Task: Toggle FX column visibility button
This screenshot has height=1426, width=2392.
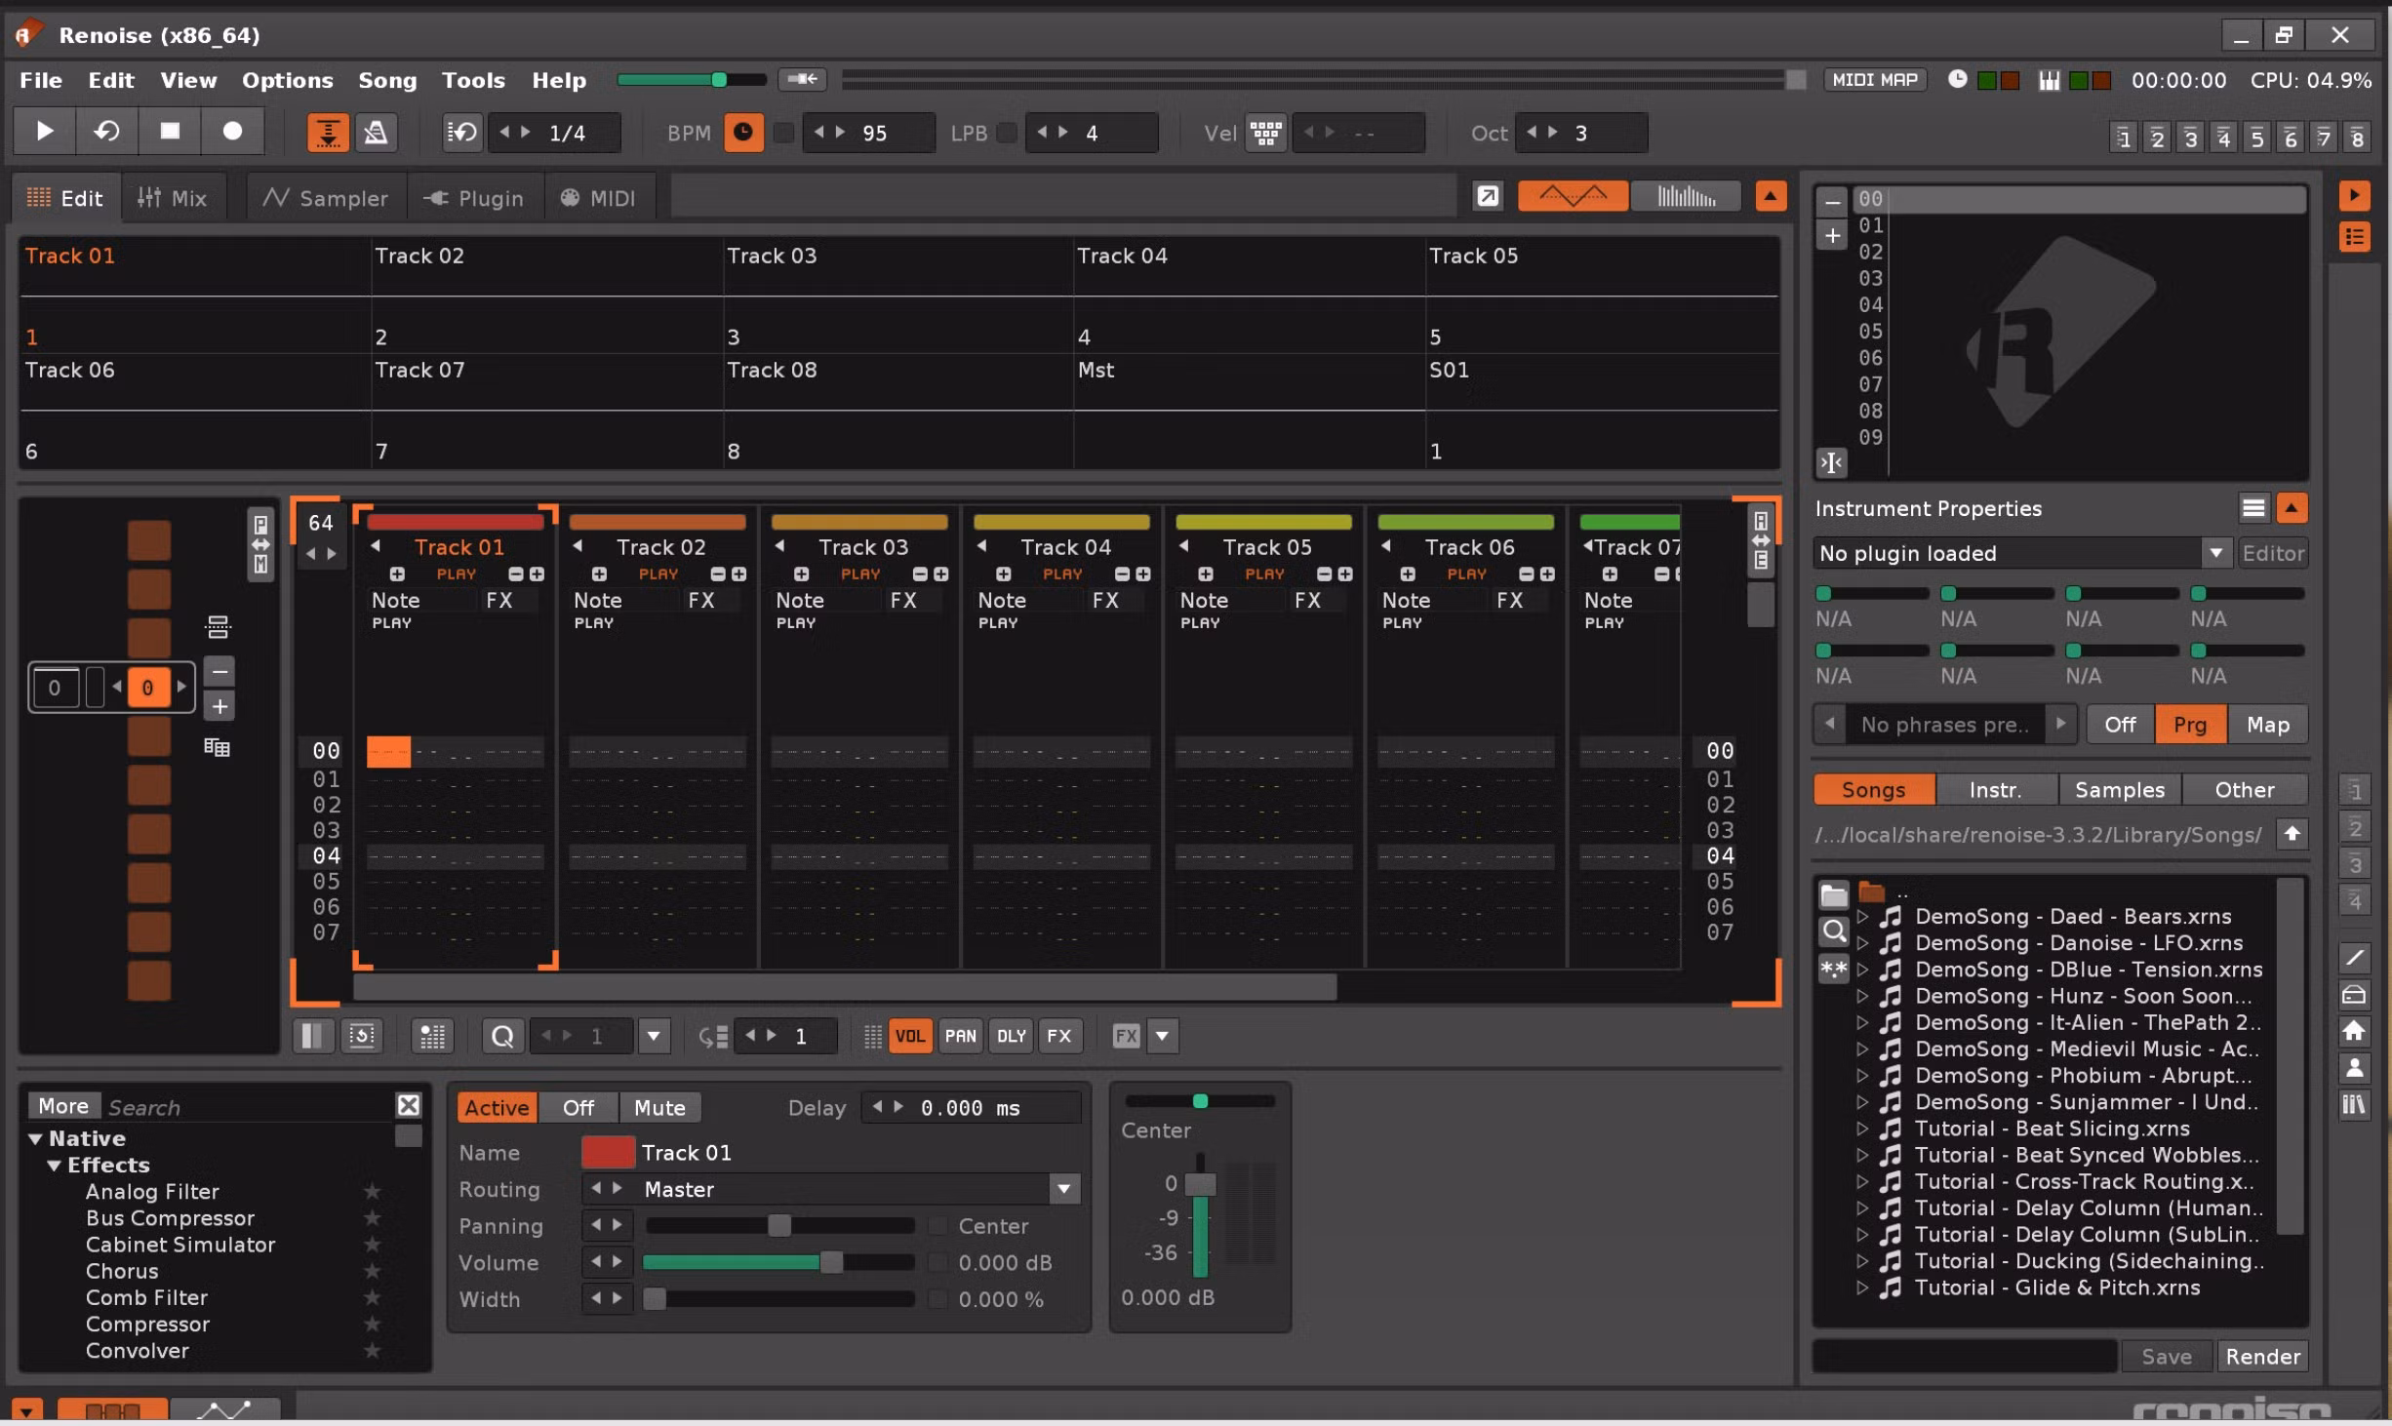Action: (1059, 1036)
